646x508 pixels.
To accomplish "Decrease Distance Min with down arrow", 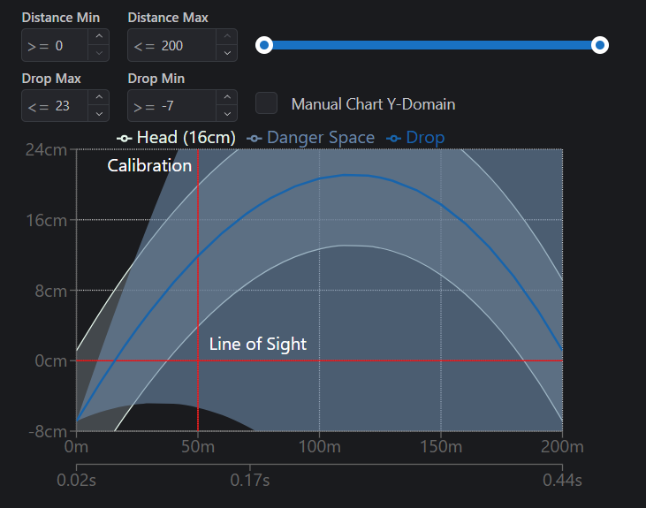I will pos(99,53).
